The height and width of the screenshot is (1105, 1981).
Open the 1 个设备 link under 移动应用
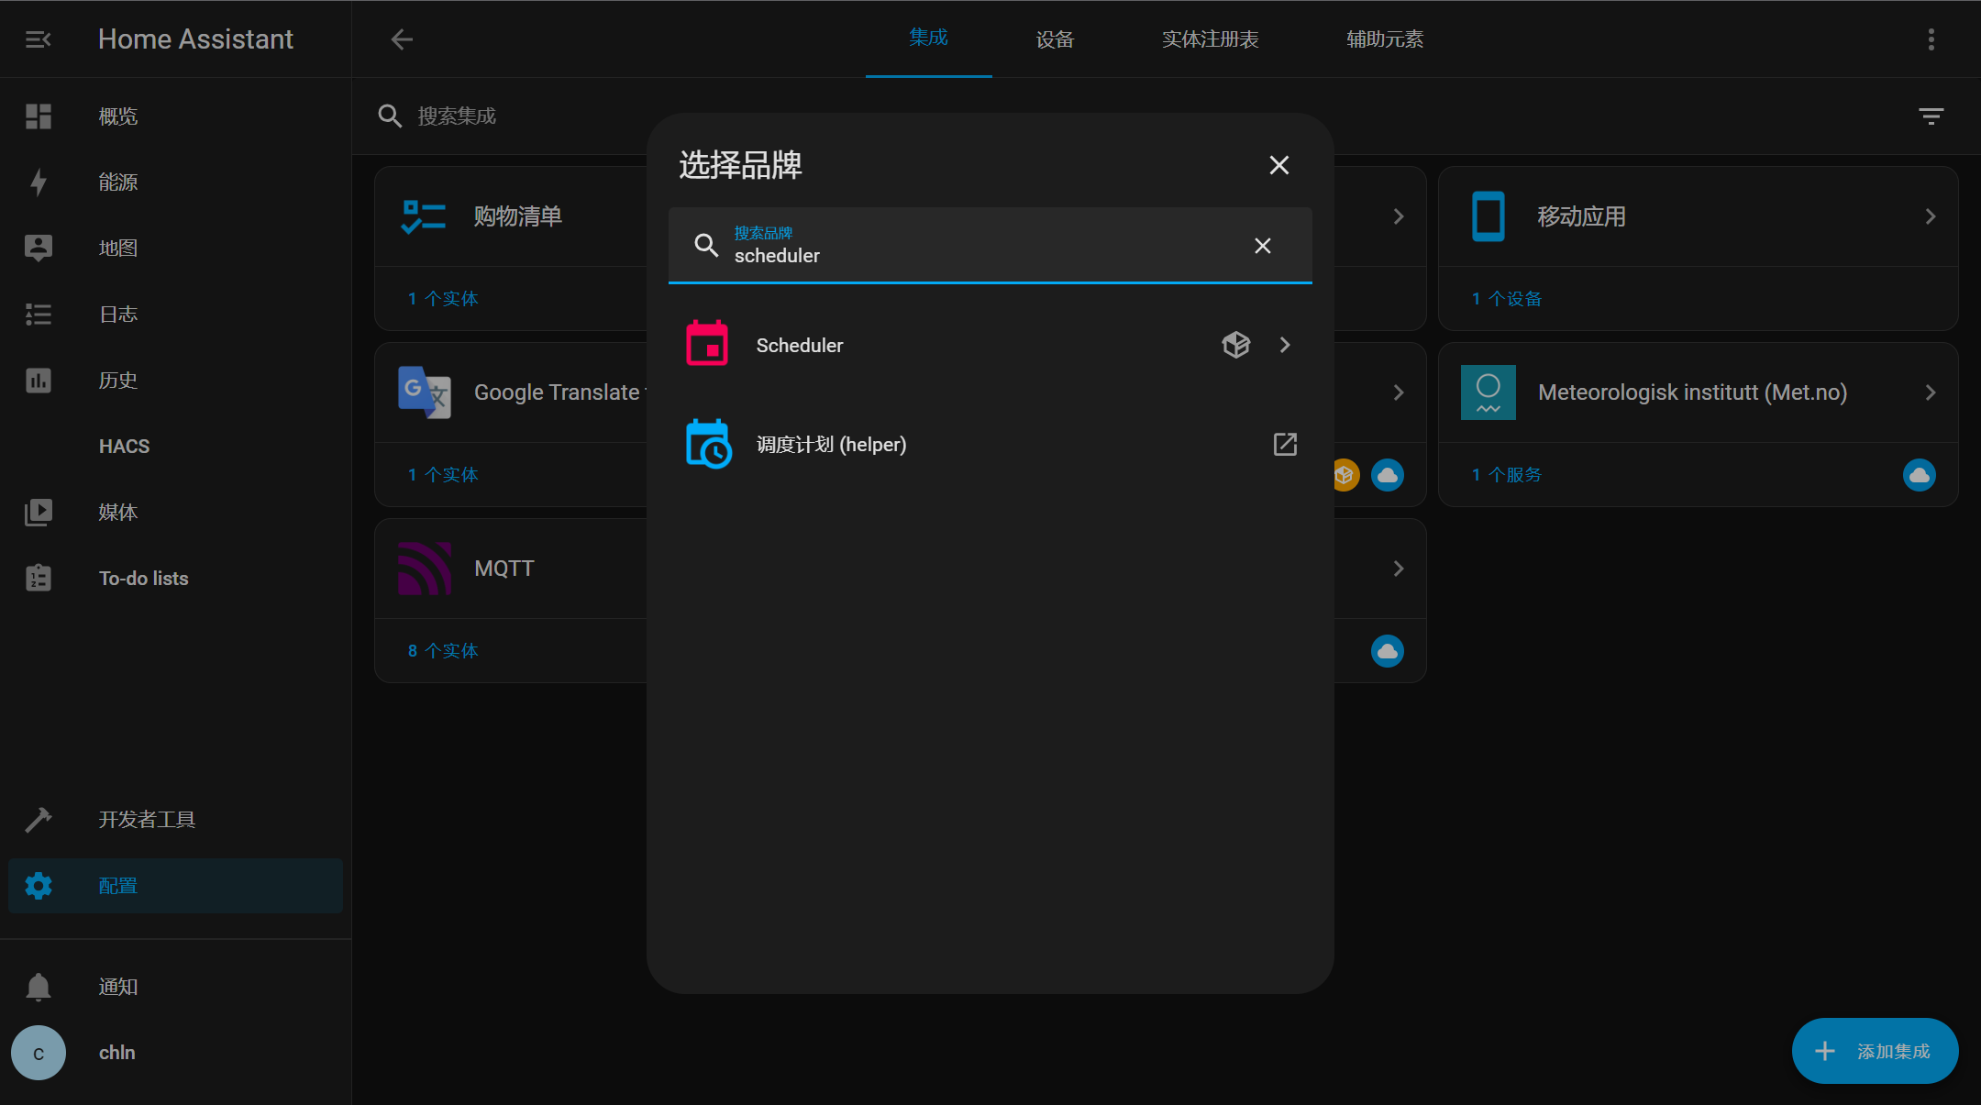click(x=1506, y=299)
